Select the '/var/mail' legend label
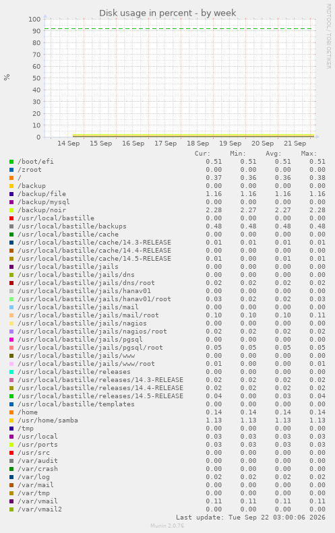Screen dimensions: 335x533 (x=36, y=485)
